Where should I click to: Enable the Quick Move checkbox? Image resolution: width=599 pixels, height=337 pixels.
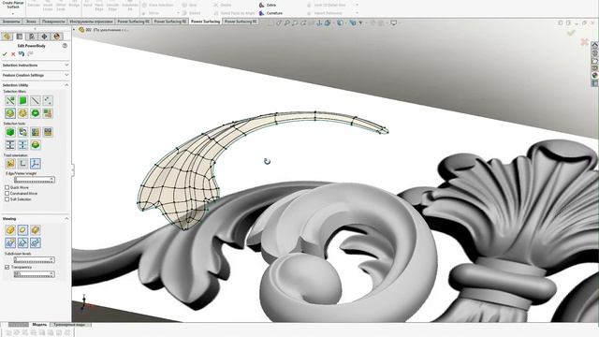(7, 187)
